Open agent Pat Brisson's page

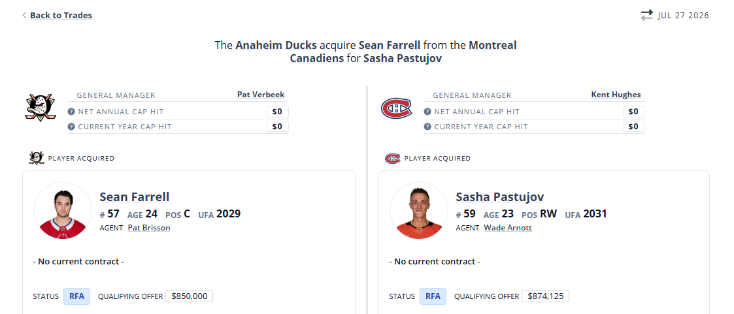click(149, 228)
